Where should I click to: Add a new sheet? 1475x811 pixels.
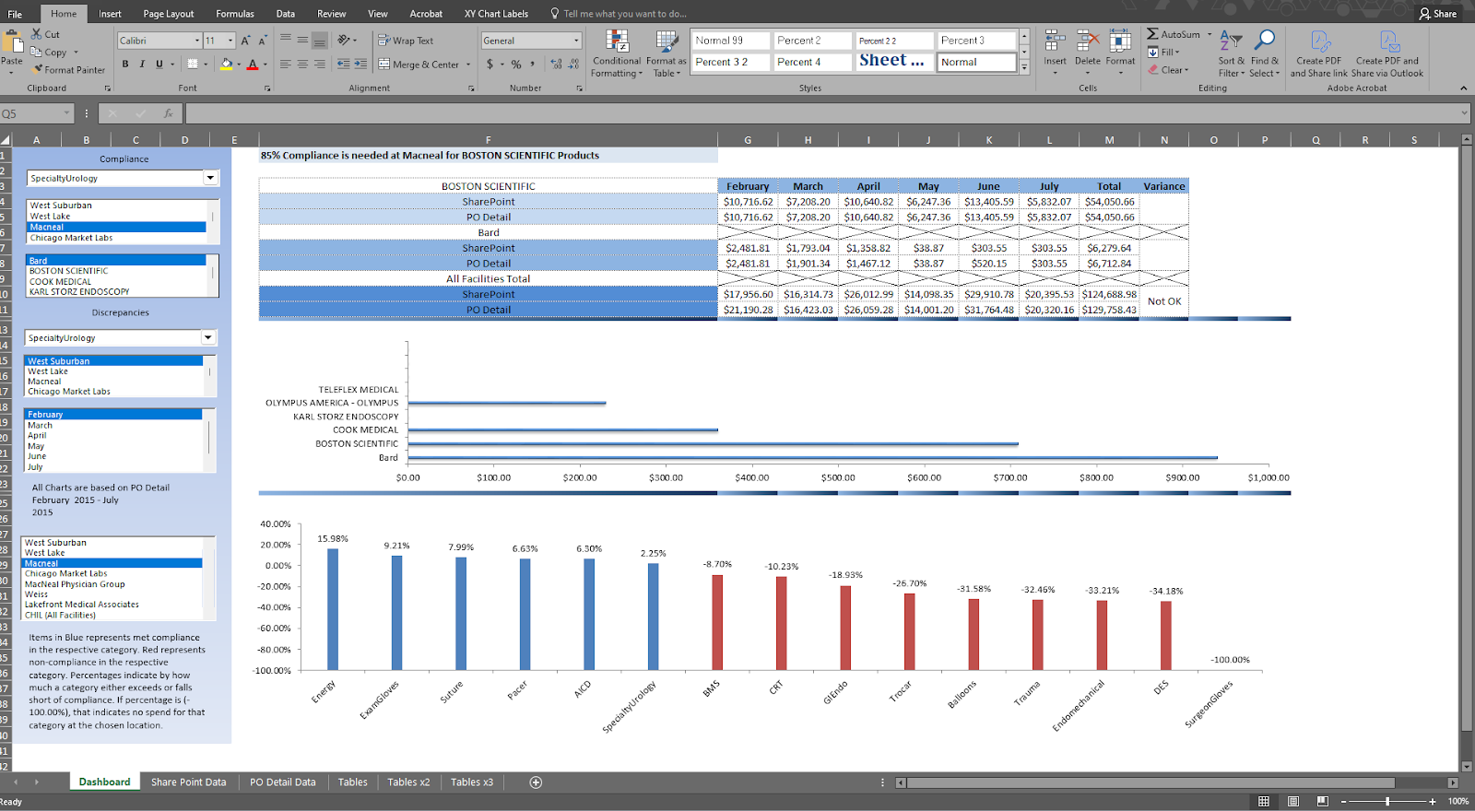click(536, 782)
